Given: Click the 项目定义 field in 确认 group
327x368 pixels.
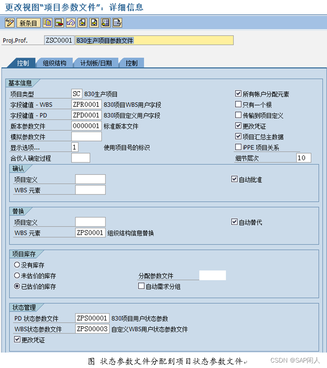Looking at the screenshot, I should pyautogui.click(x=90, y=179).
